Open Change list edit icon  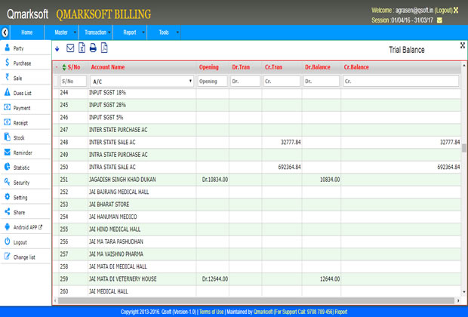click(7, 256)
